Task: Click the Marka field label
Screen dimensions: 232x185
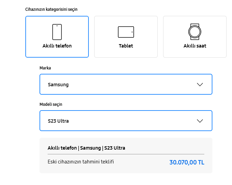Action: point(45,68)
